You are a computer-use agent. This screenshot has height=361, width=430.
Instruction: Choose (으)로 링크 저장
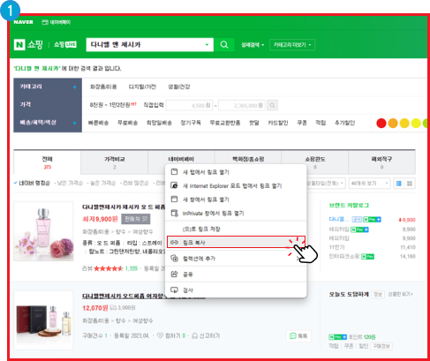tap(237, 229)
